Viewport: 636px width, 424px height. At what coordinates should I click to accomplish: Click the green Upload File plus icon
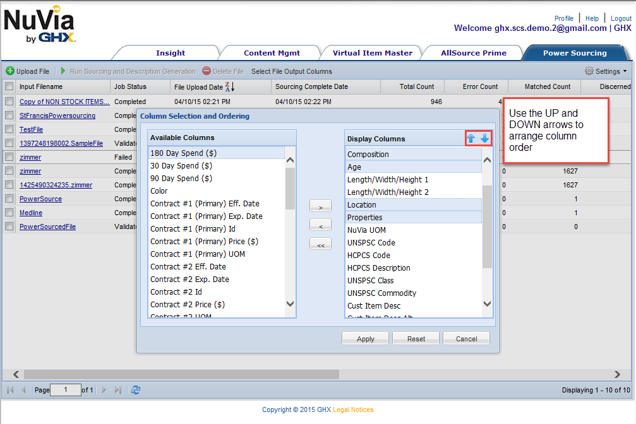(x=9, y=71)
